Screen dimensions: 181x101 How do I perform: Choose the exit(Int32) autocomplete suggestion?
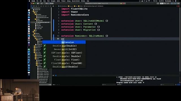point(64,49)
